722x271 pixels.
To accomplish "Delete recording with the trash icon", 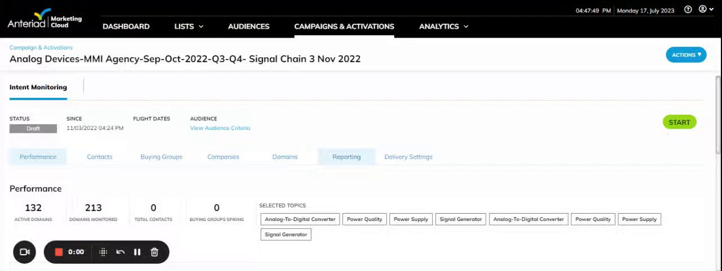I will [x=155, y=252].
